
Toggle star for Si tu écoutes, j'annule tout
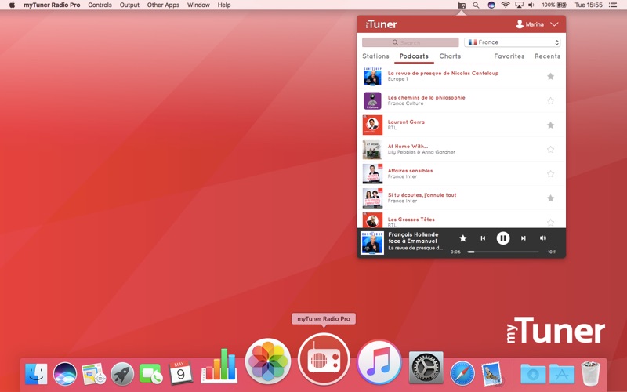[x=551, y=198]
